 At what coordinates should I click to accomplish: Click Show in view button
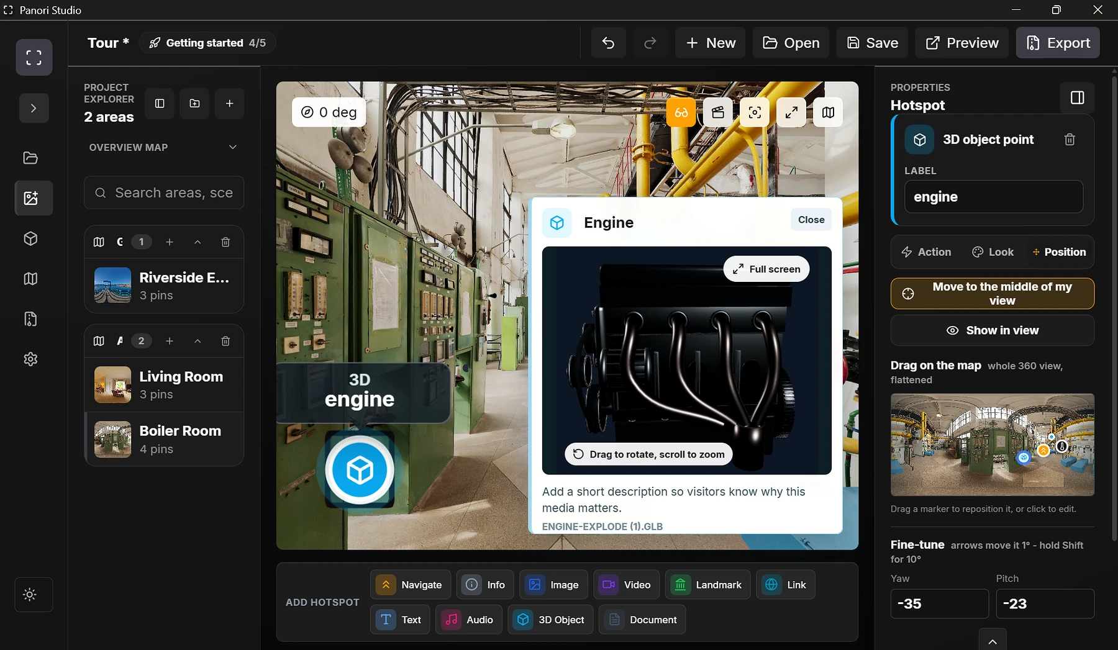(x=993, y=330)
